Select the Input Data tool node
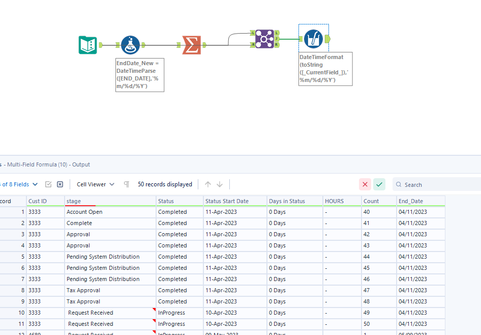Screen dimensions: 481x335 pos(88,45)
